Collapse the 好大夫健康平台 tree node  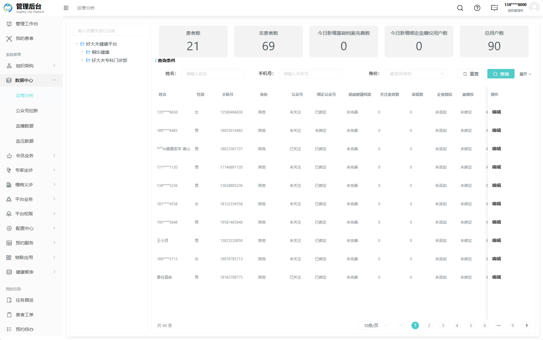pos(77,44)
